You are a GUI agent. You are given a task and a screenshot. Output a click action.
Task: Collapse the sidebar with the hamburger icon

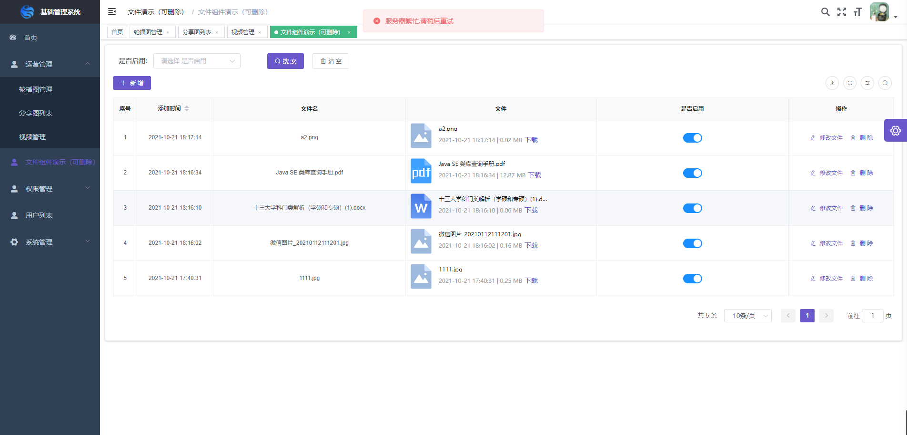(112, 11)
